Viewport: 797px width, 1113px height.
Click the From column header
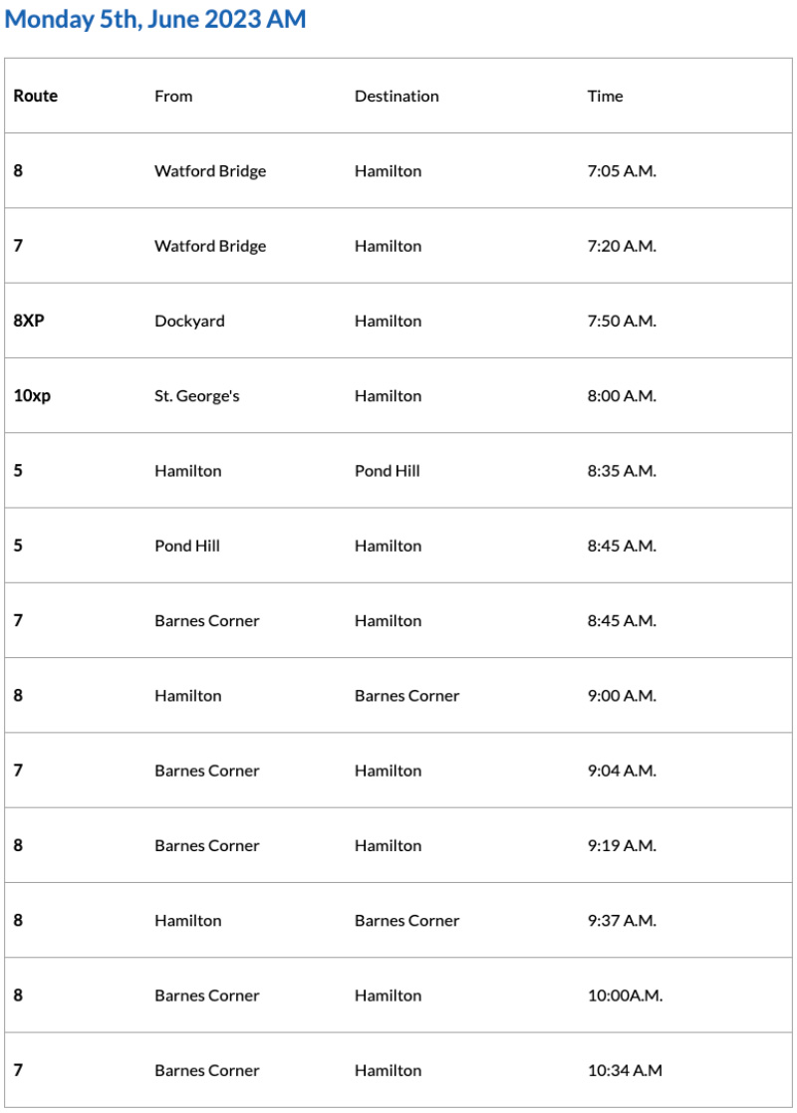(x=173, y=97)
